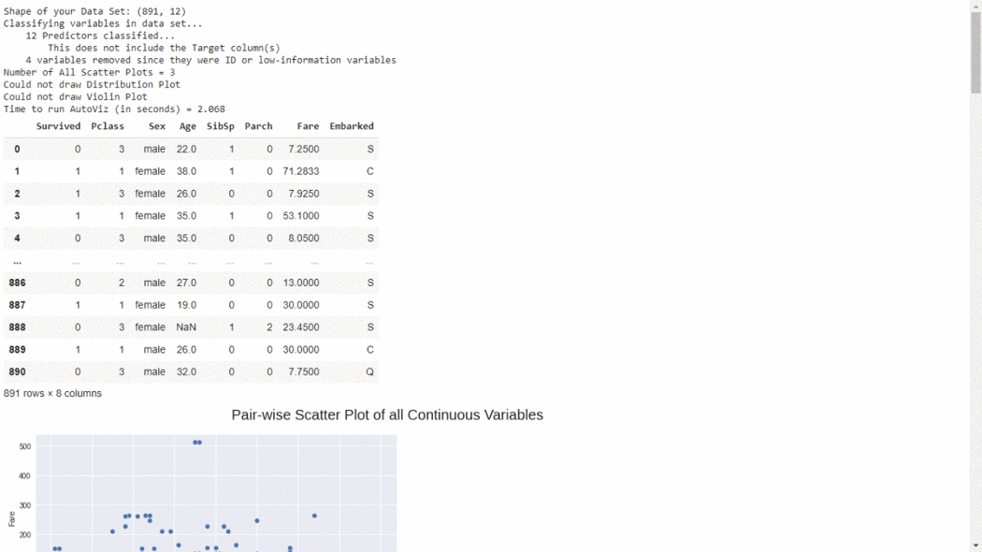Select the Pclass column header

106,126
